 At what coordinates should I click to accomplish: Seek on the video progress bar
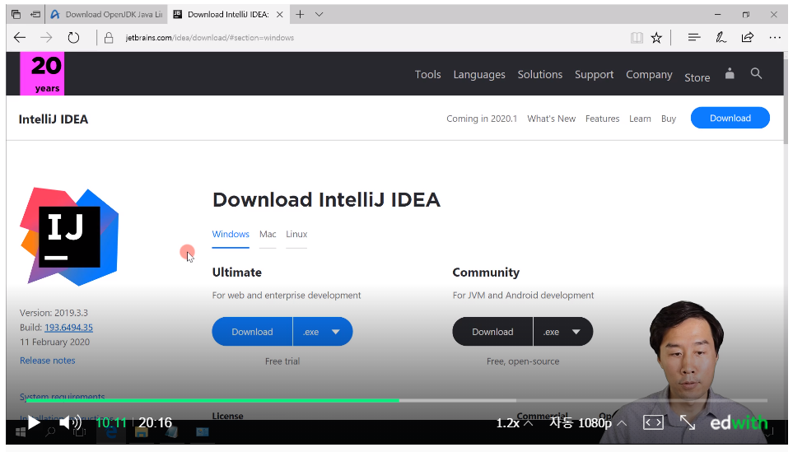397,400
